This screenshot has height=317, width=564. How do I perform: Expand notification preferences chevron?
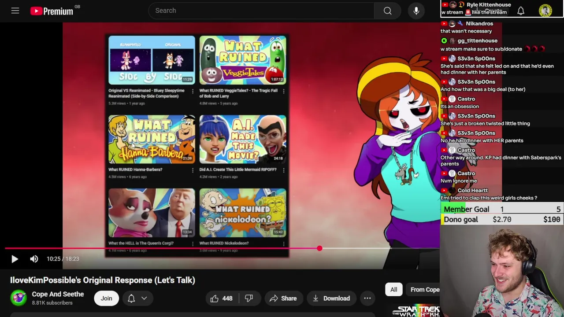(144, 298)
